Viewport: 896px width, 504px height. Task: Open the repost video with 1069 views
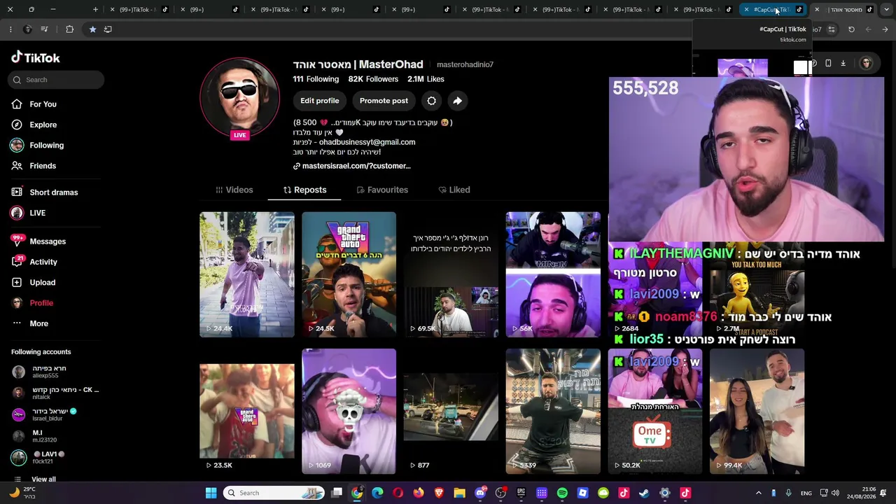(x=349, y=412)
